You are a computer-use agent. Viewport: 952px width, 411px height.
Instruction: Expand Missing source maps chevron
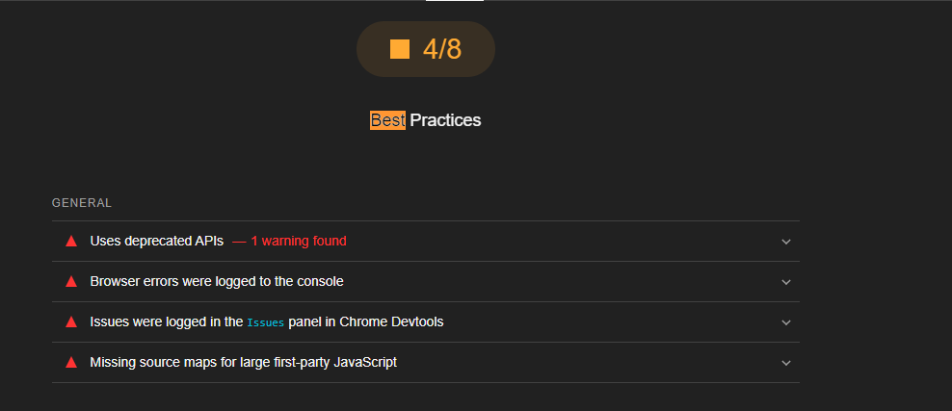pyautogui.click(x=786, y=363)
